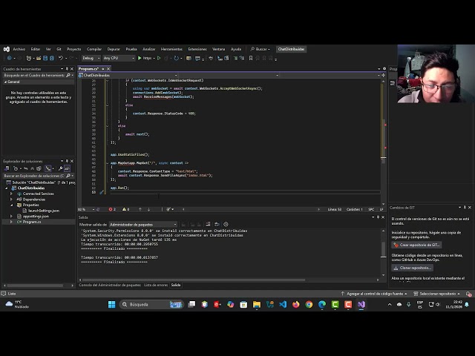Open the Compilar menu
The height and width of the screenshot is (356, 475).
pos(94,49)
